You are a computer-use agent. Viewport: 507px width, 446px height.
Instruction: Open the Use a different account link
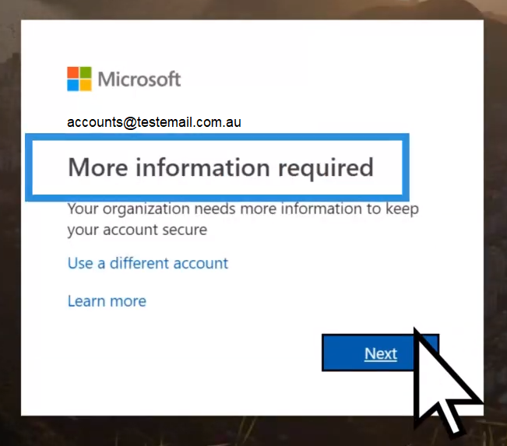pos(148,263)
